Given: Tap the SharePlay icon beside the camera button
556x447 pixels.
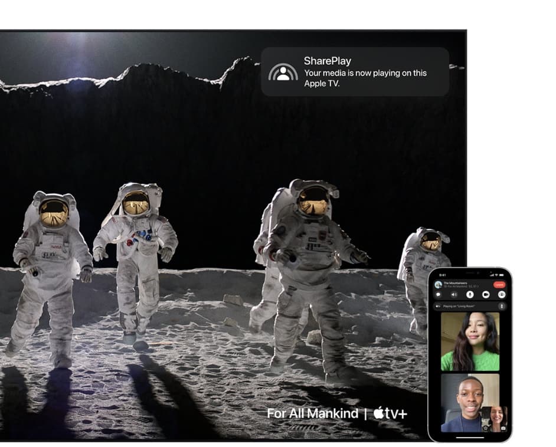Looking at the screenshot, I should [502, 295].
